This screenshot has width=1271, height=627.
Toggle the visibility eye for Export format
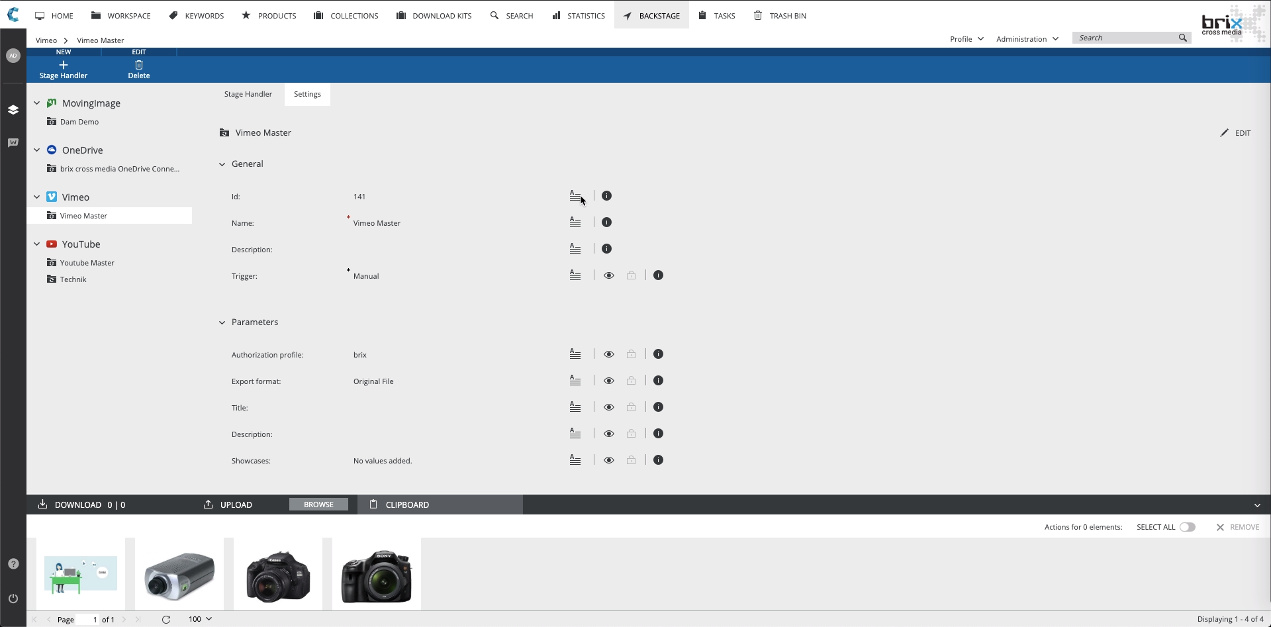coord(609,381)
